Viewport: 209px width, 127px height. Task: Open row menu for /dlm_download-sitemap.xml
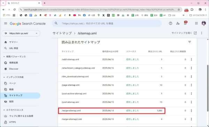(191, 76)
